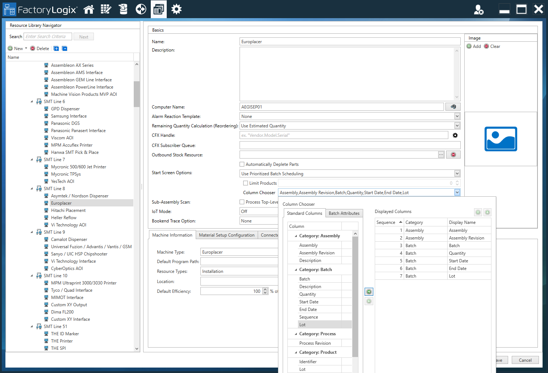Collapse the Category: Batch group
The height and width of the screenshot is (373, 548).
coord(295,269)
